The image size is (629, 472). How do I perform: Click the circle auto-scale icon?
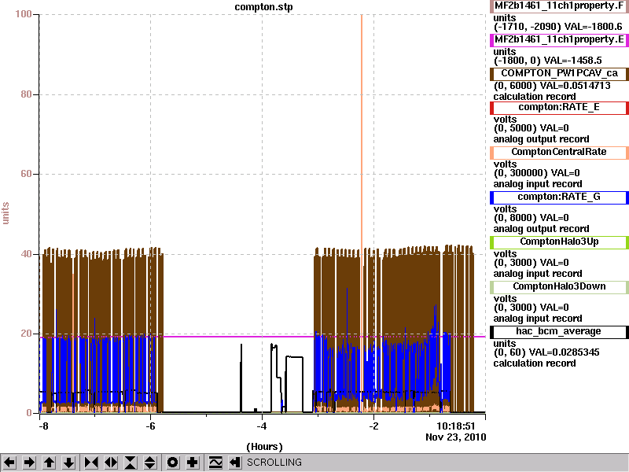[172, 463]
